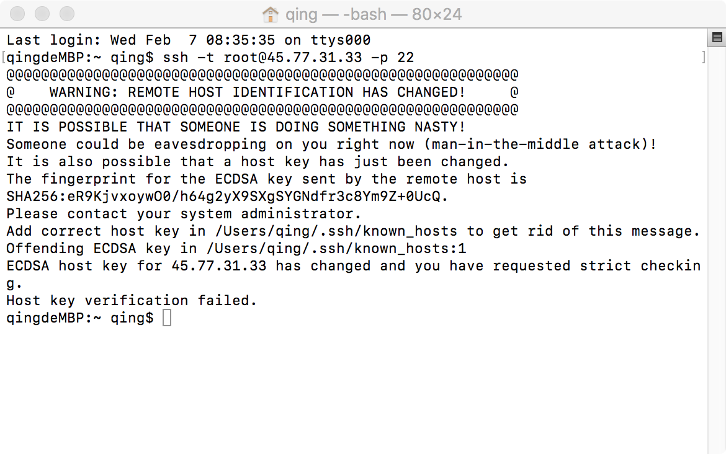Click the vertical scrollbar track on right
The height and width of the screenshot is (454, 726).
click(x=717, y=250)
